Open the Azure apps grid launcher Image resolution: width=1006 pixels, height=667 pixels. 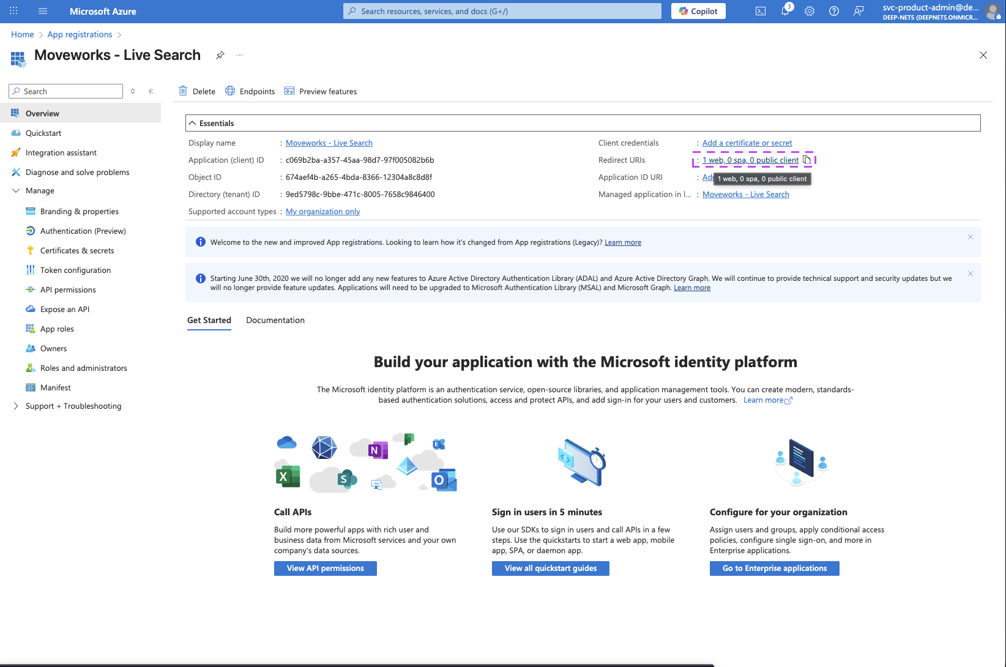[13, 11]
